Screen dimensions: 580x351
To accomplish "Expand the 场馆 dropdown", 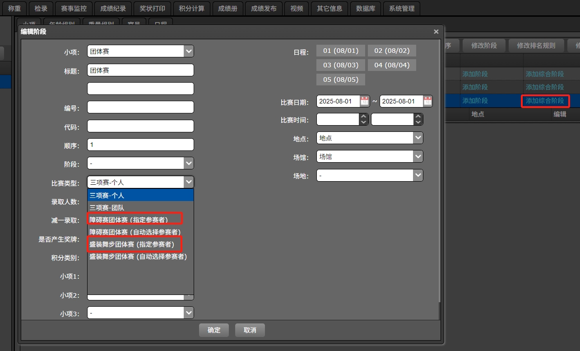I will click(418, 157).
